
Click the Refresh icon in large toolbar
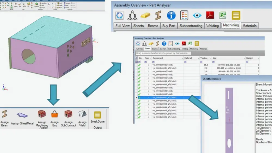tap(120, 15)
